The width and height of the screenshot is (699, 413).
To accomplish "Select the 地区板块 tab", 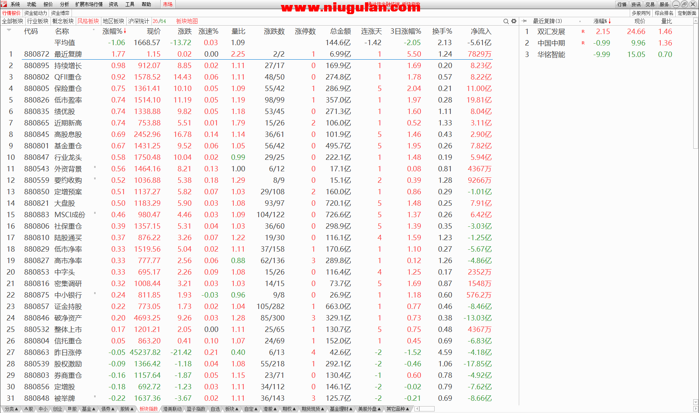I will coord(113,21).
